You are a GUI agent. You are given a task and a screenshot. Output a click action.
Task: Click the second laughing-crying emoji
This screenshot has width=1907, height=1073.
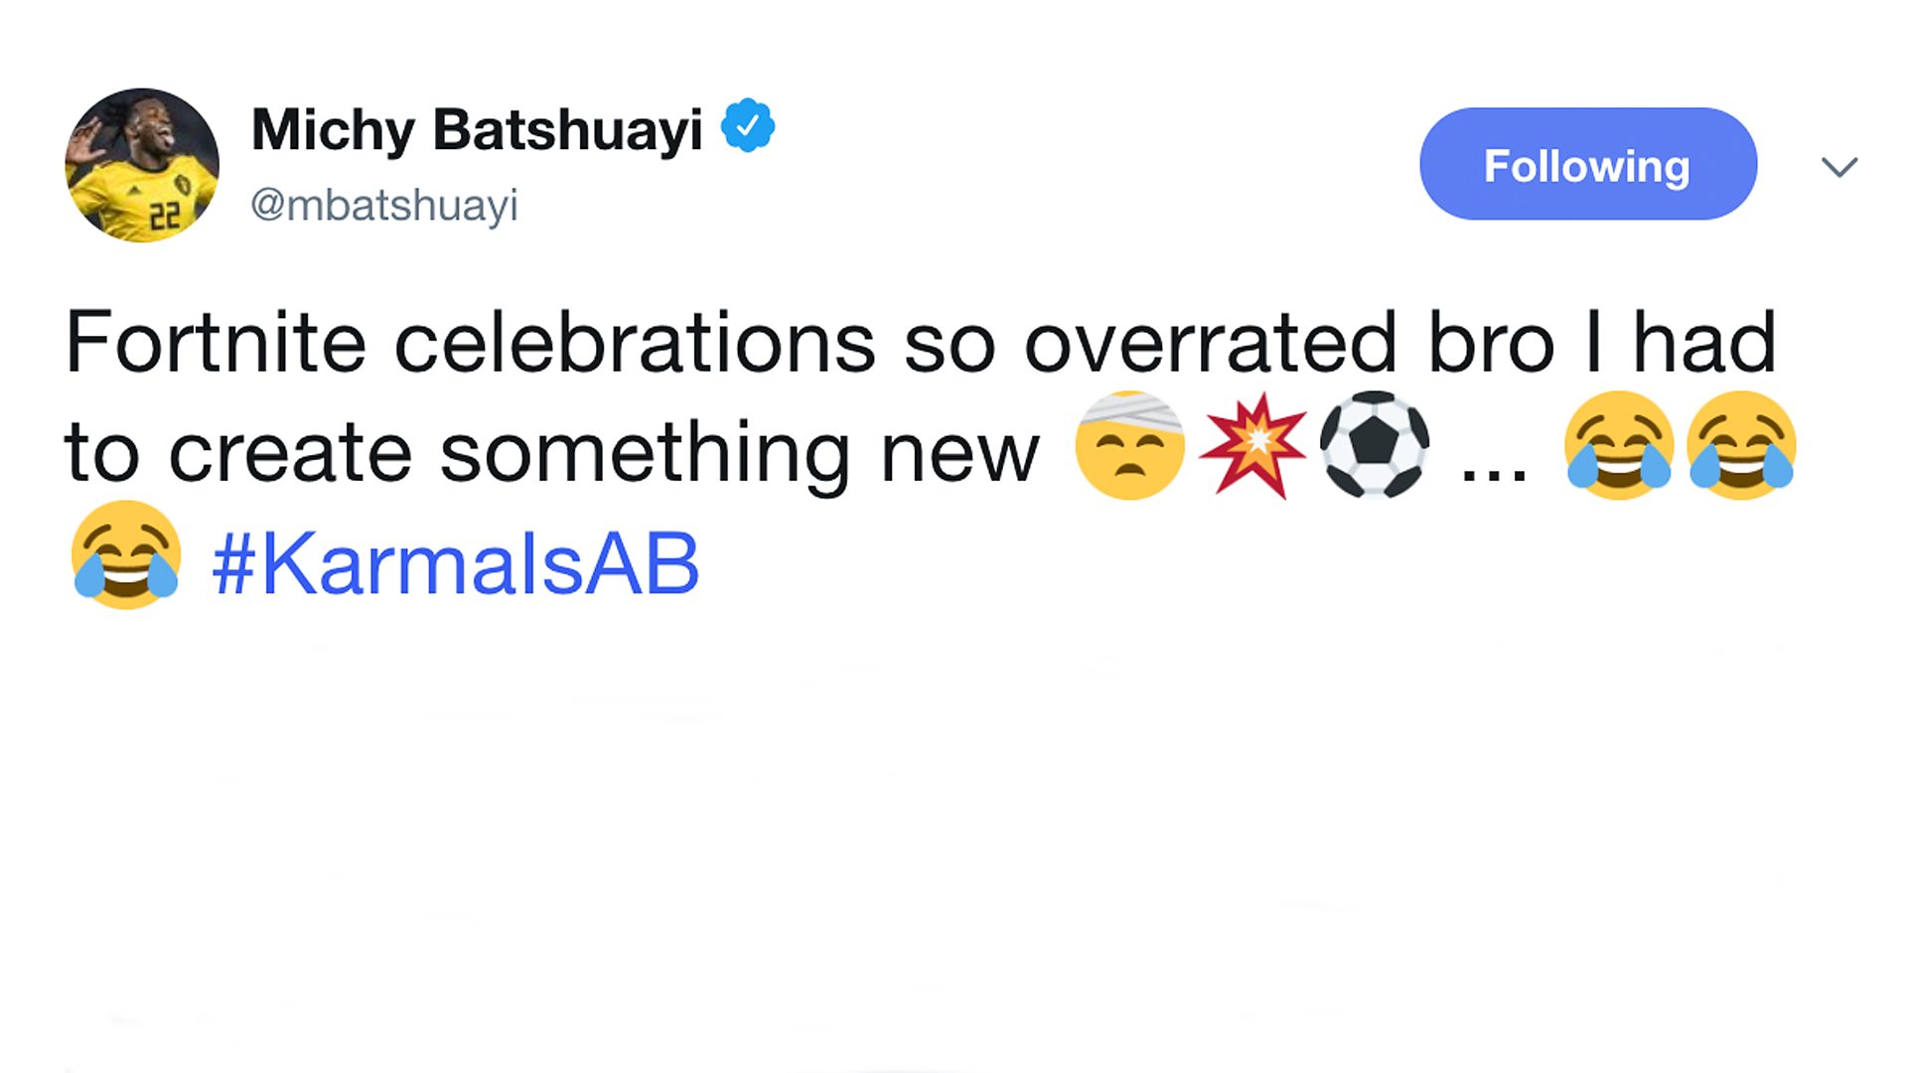click(1739, 444)
